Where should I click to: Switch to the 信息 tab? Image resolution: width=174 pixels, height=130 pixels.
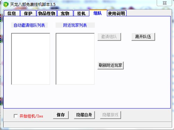coord(12,13)
